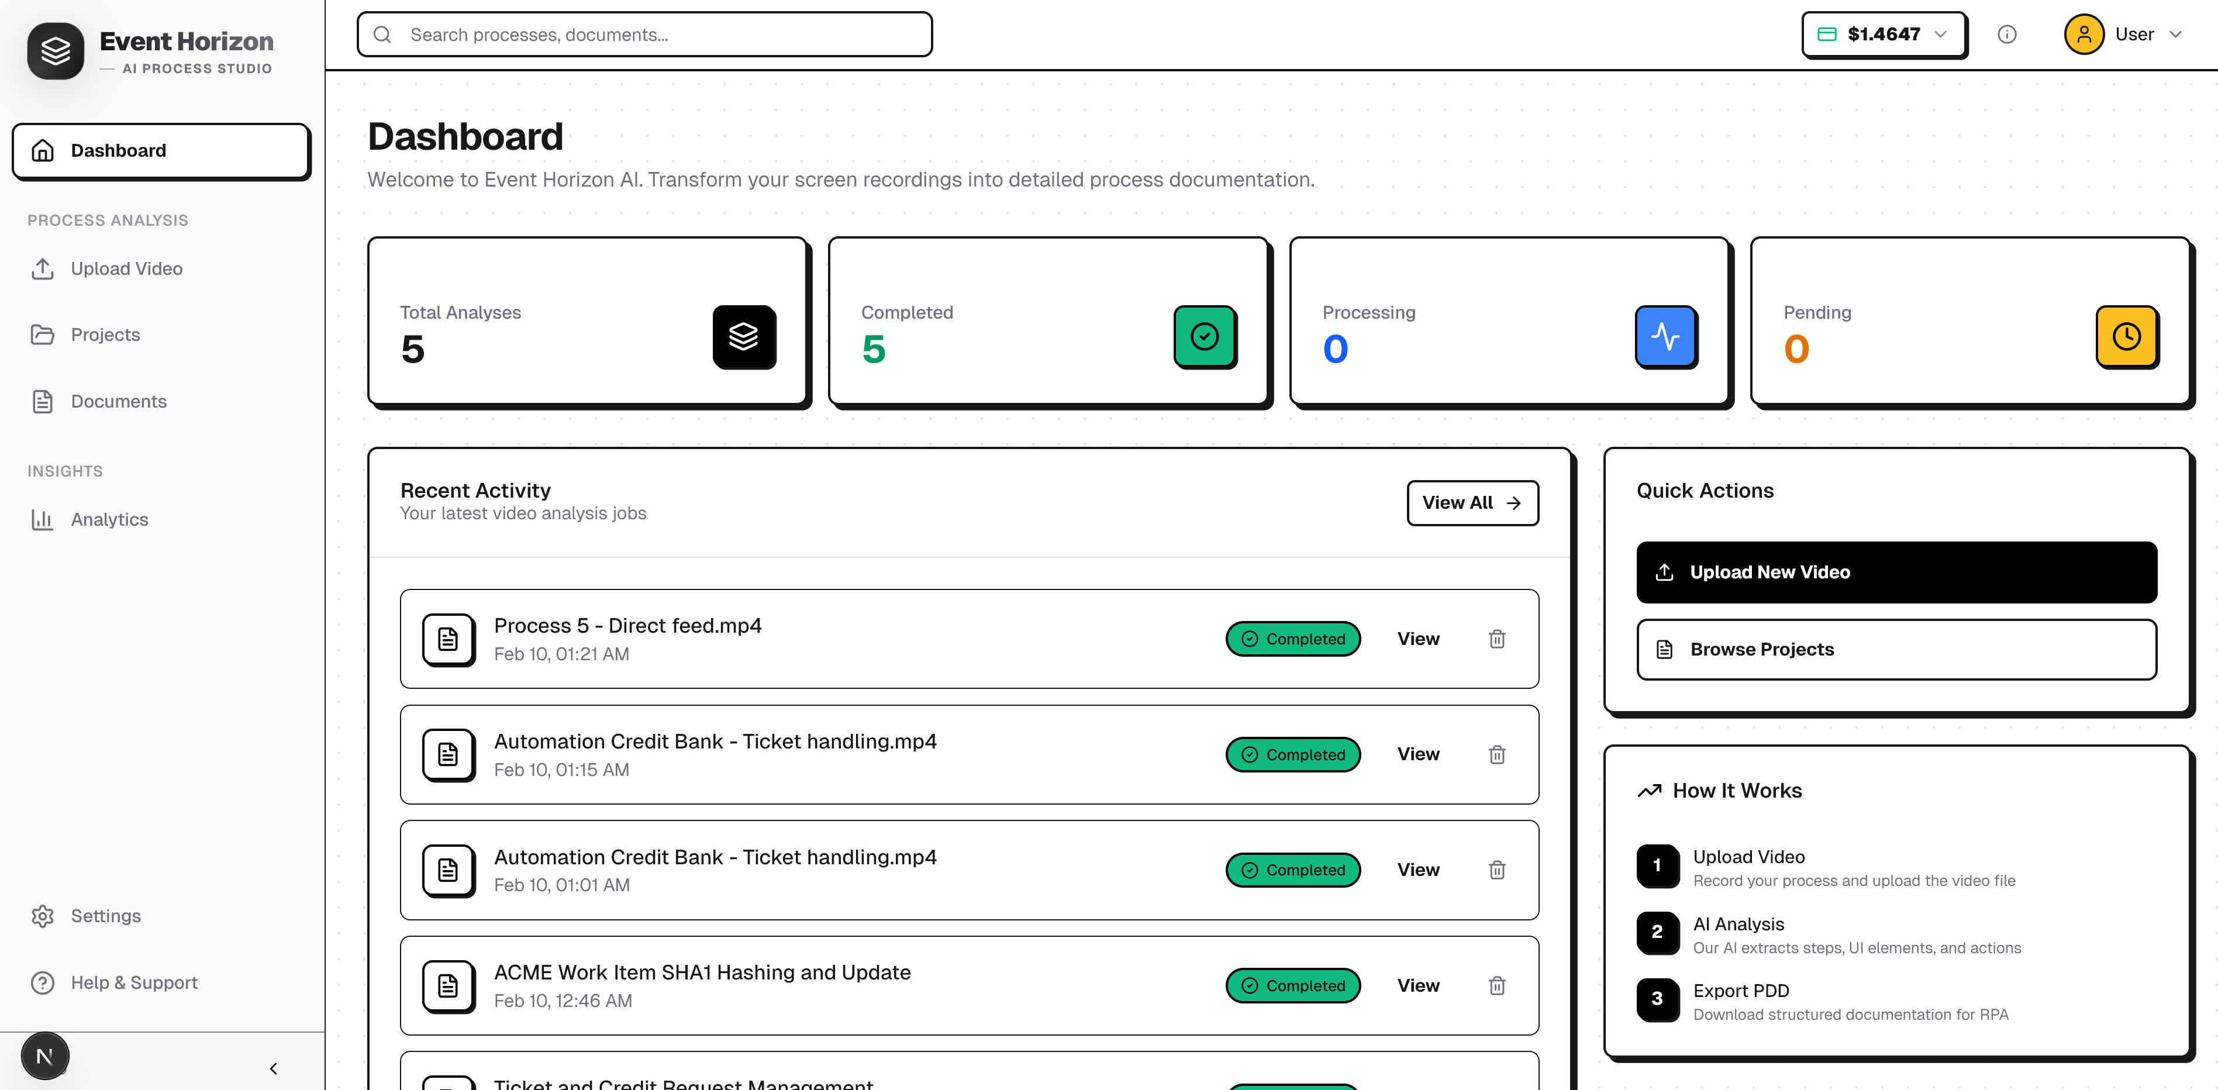Click the round N badge at bottom left
This screenshot has height=1090, width=2218.
[x=45, y=1055]
